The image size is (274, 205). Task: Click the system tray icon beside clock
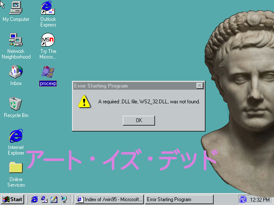coord(243,199)
